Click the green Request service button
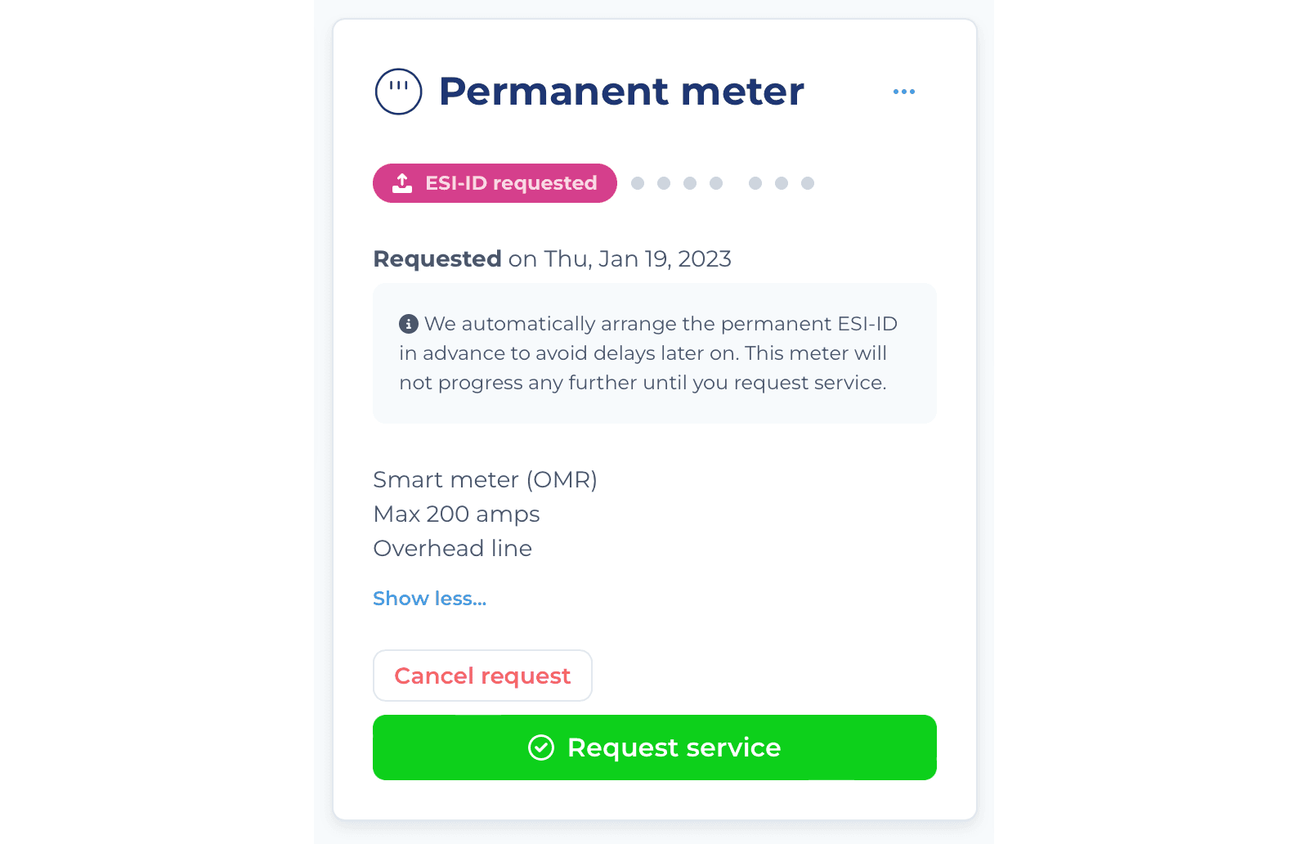 (654, 747)
